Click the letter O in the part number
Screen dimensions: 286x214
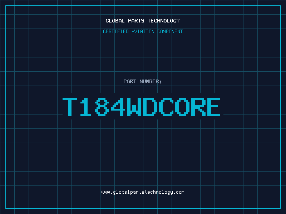click(182, 107)
